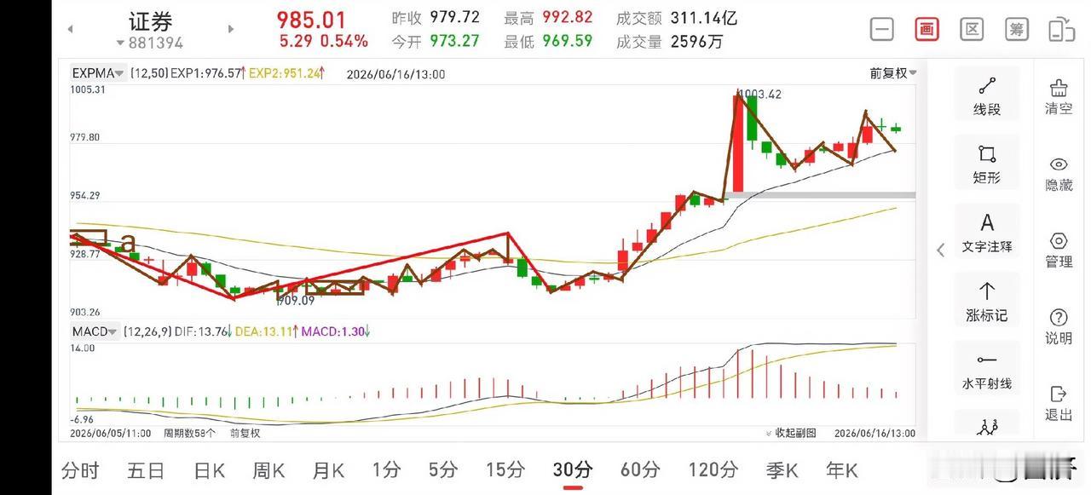Screen dimensions: 1091x495
Task: Switch to 年K yearly chart tab
Action: coord(841,469)
